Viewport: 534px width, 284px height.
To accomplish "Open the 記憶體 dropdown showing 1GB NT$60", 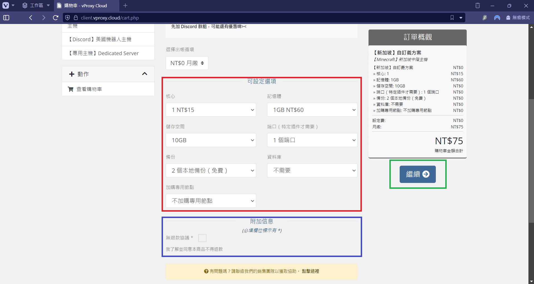I will coord(312,110).
